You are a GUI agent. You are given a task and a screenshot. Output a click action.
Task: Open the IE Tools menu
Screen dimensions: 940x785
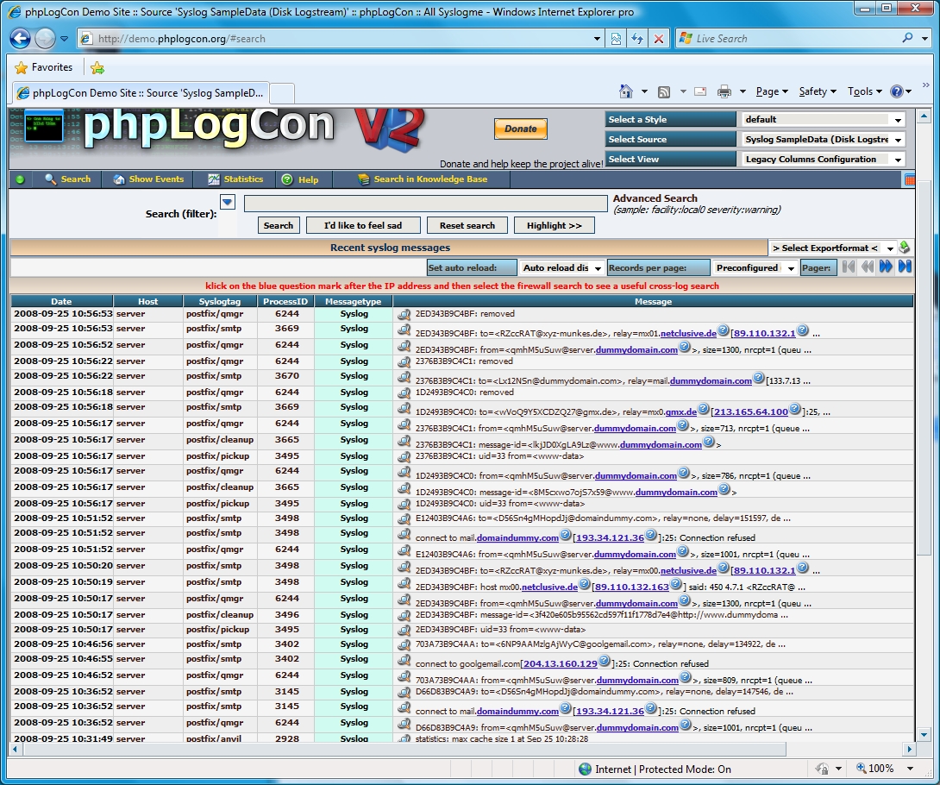(864, 91)
